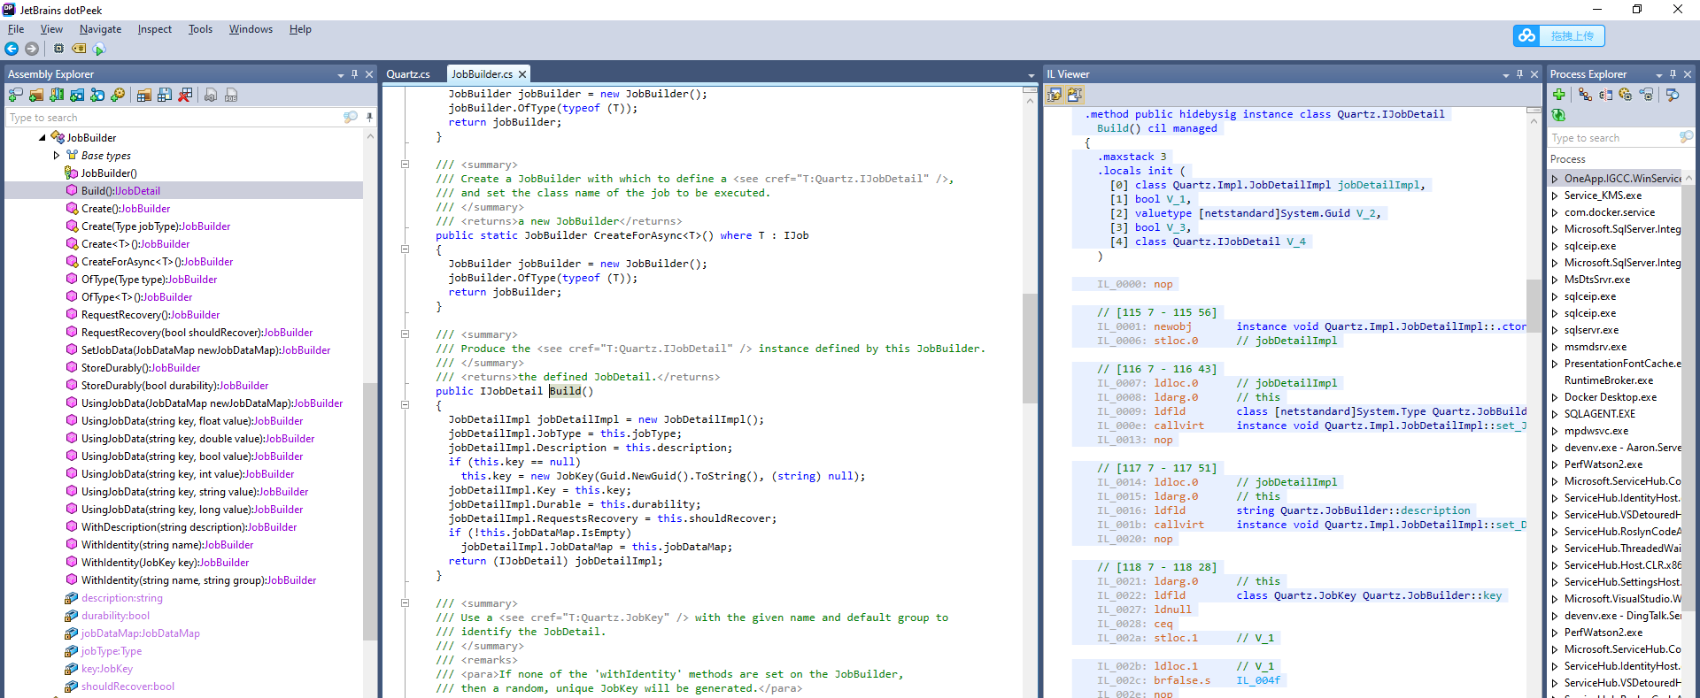Screen dimensions: 1700x698
Task: Click the grayed PDB generate icon
Action: [231, 95]
